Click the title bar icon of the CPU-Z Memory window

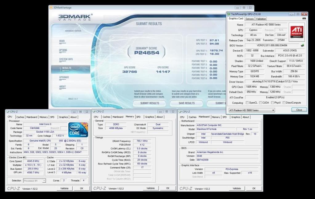[x=94, y=111]
